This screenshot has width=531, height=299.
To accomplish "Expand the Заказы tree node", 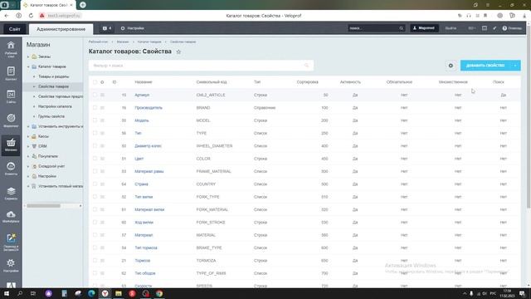I will tap(28, 56).
